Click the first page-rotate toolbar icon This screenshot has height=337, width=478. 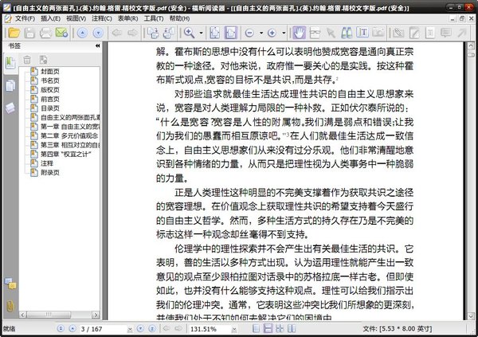coord(153,33)
